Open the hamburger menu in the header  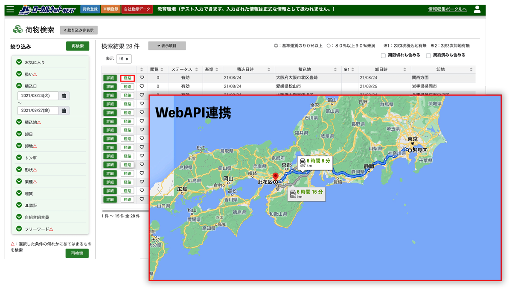(10, 9)
